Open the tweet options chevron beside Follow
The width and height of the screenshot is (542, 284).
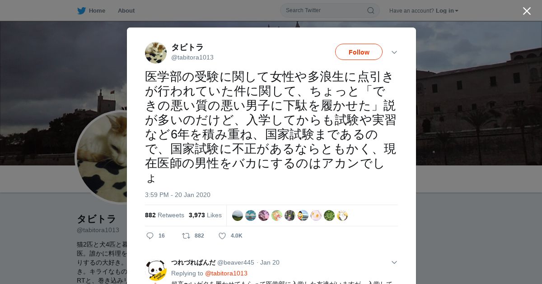pos(394,52)
